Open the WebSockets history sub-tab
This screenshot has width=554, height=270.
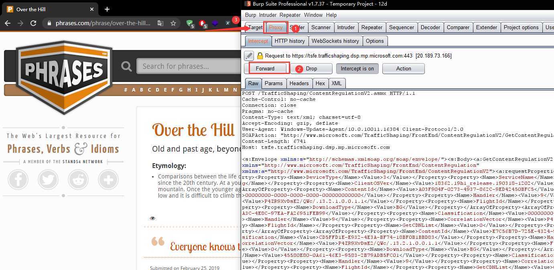[335, 41]
